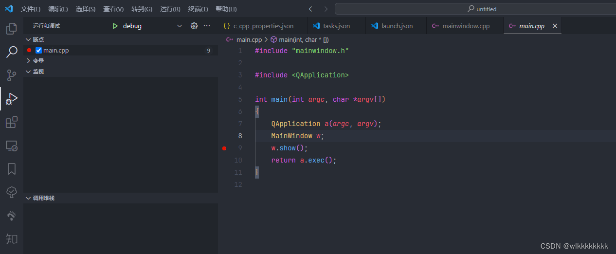
Task: Open the 帮助(H) menu
Action: 226,9
